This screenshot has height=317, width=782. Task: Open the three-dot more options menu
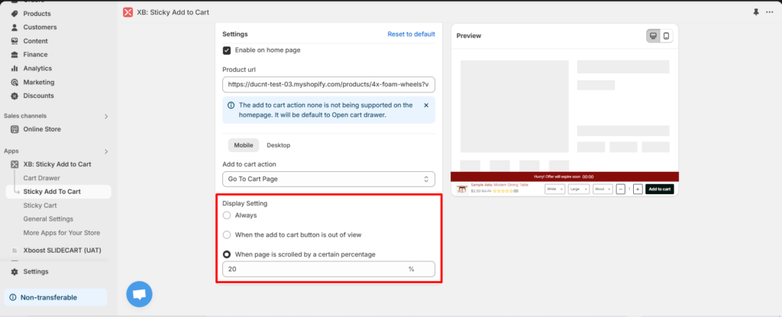point(770,12)
